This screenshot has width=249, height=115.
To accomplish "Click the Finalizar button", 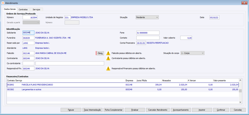I will pyautogui.click(x=135, y=110).
